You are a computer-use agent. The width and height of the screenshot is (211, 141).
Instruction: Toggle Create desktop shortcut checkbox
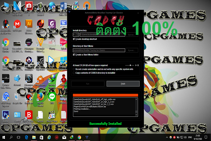(74, 39)
